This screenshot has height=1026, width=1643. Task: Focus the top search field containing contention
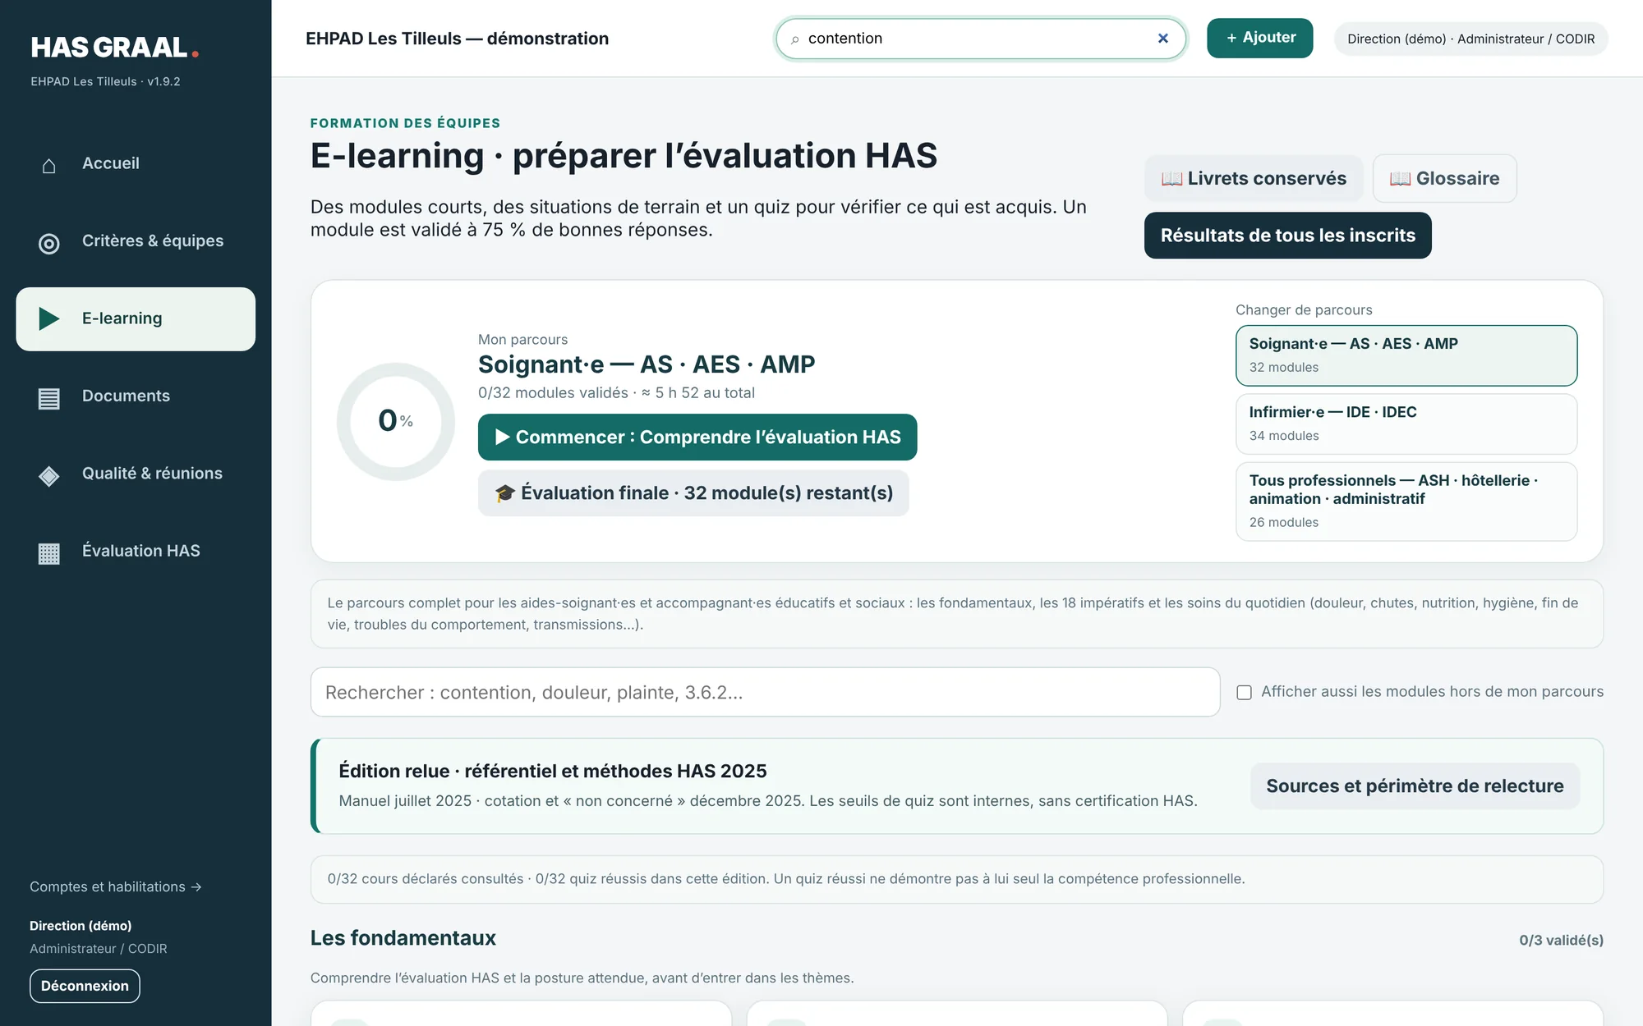click(981, 39)
